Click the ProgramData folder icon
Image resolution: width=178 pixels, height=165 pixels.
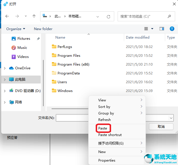coord(54,73)
